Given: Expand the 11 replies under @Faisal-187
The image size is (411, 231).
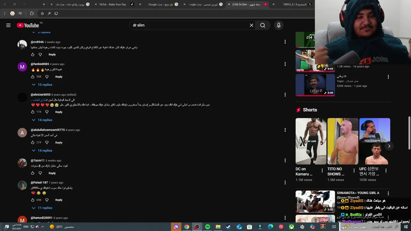Looking at the screenshot, I should pos(42,208).
